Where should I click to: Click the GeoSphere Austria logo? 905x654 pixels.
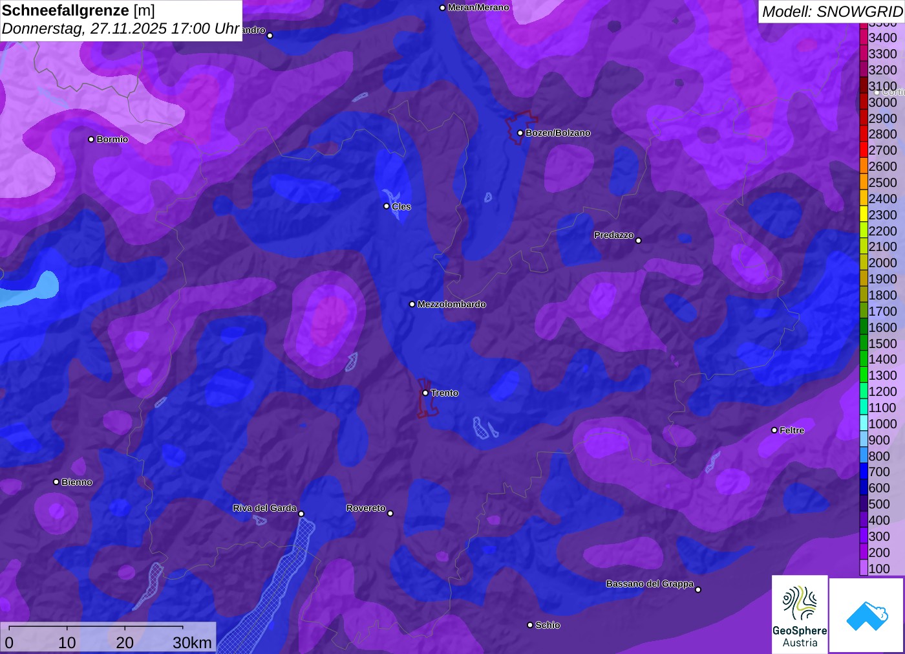(800, 614)
